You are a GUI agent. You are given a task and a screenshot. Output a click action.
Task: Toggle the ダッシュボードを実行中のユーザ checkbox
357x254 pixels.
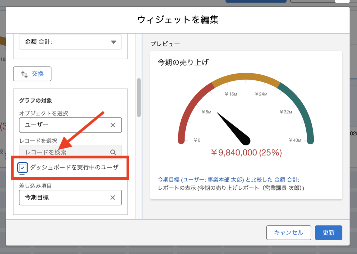[x=23, y=167]
